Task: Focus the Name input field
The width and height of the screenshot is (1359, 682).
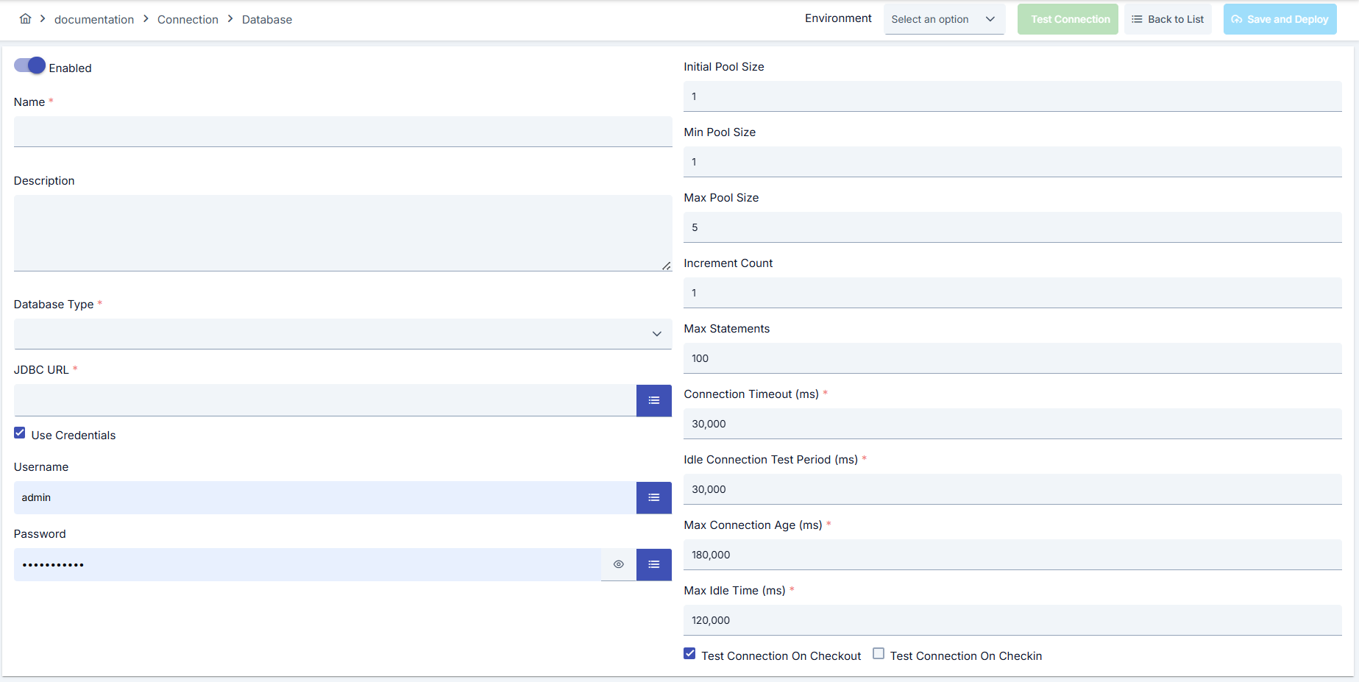Action: click(343, 132)
